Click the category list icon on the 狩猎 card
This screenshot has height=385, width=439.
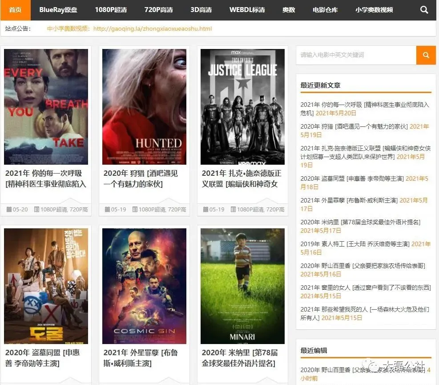tap(135, 209)
